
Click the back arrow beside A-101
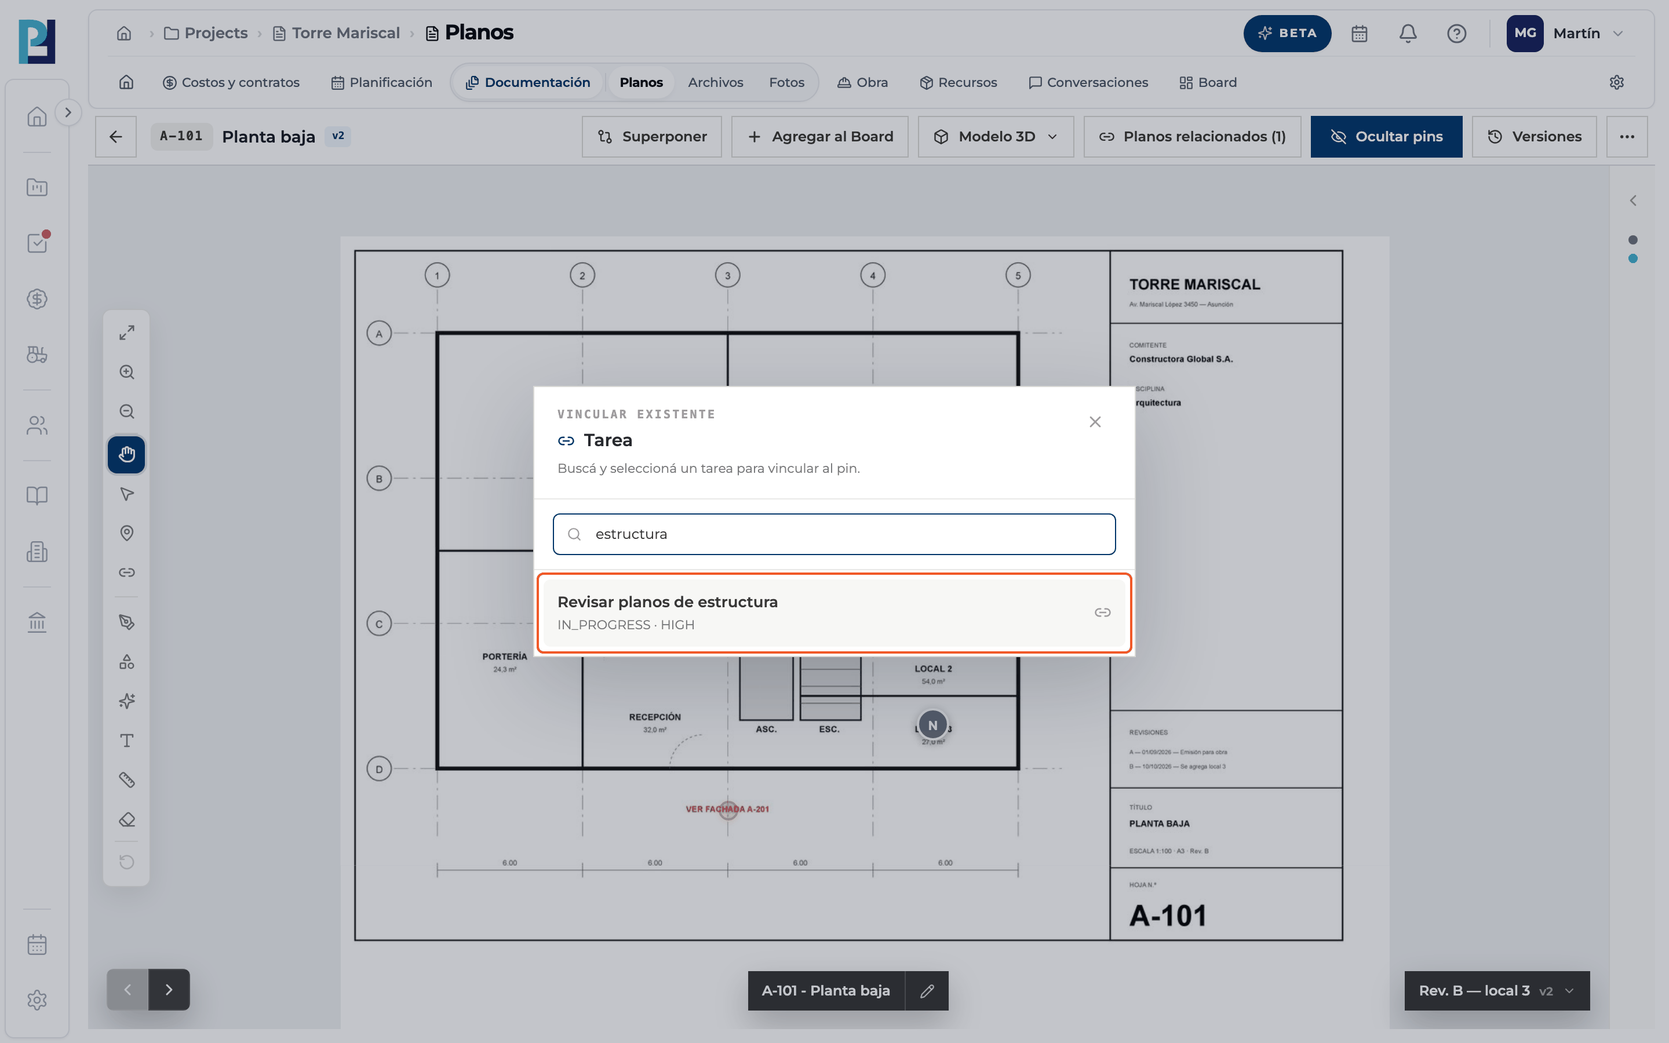pyautogui.click(x=116, y=137)
